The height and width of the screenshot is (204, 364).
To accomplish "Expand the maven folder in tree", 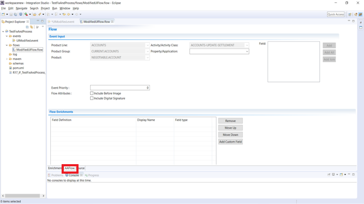I will 7,59.
